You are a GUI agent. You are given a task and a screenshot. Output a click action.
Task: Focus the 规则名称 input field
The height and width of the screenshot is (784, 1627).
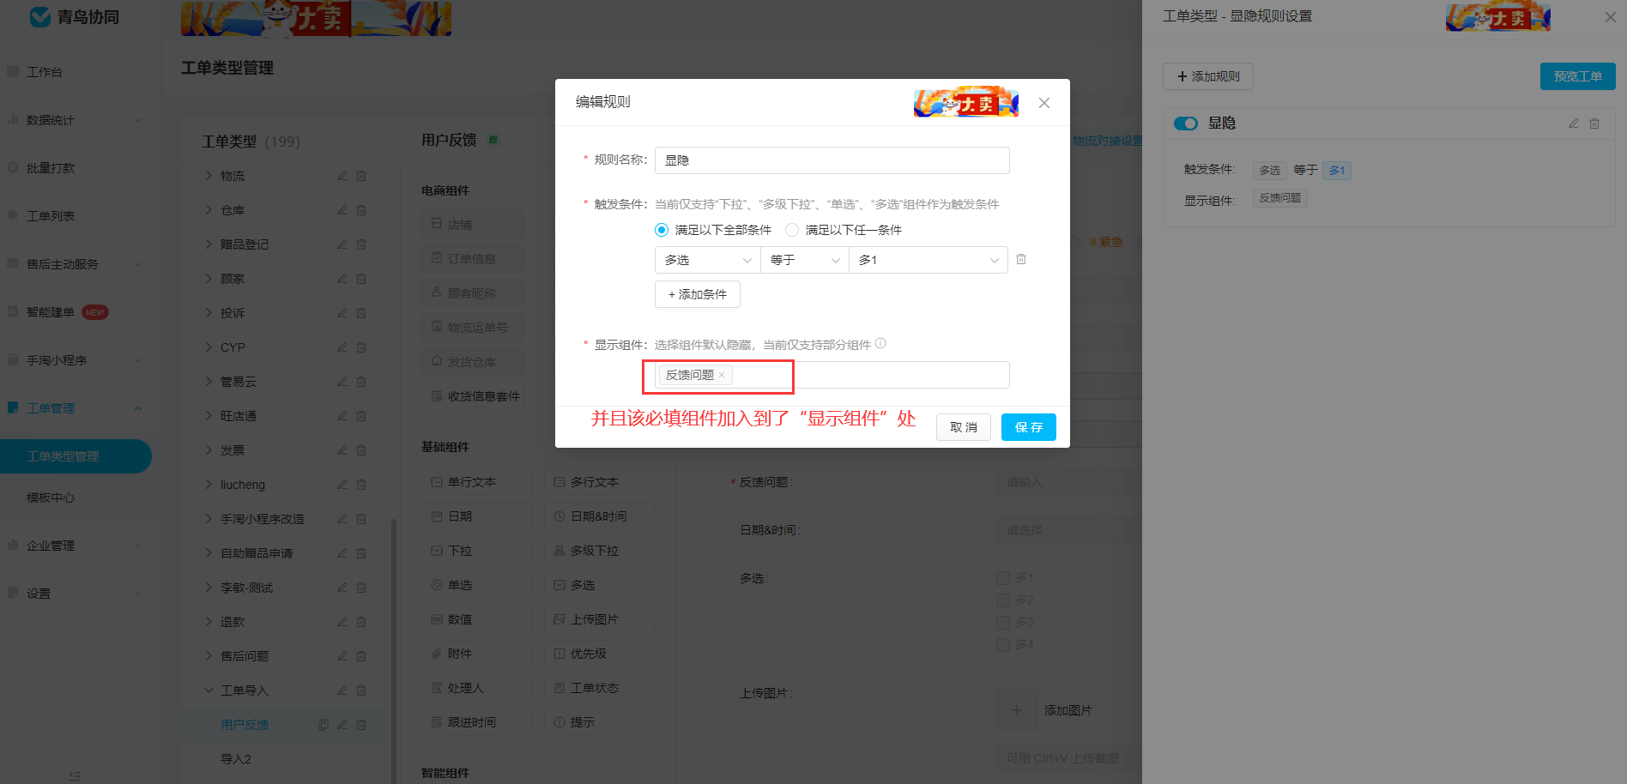[x=832, y=160]
